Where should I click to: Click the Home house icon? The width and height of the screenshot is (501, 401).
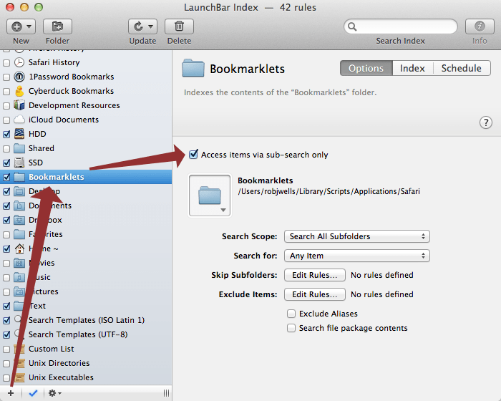coord(19,248)
